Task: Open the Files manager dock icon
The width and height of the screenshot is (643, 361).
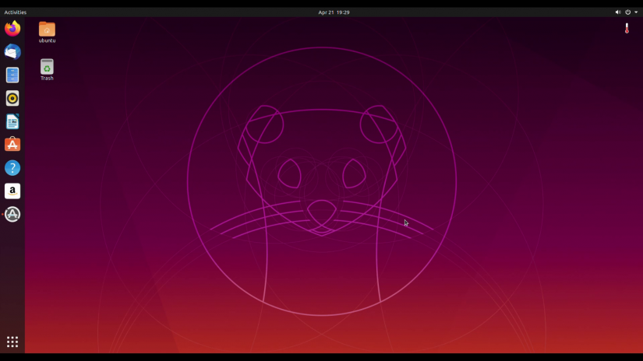Action: coord(12,75)
